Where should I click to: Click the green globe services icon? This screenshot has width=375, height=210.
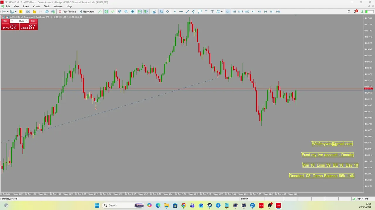click(x=53, y=12)
